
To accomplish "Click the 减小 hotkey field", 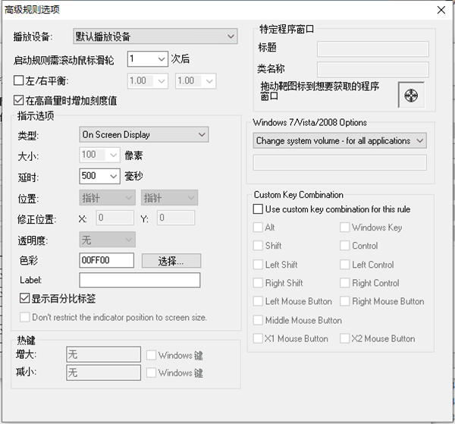I will tap(103, 372).
